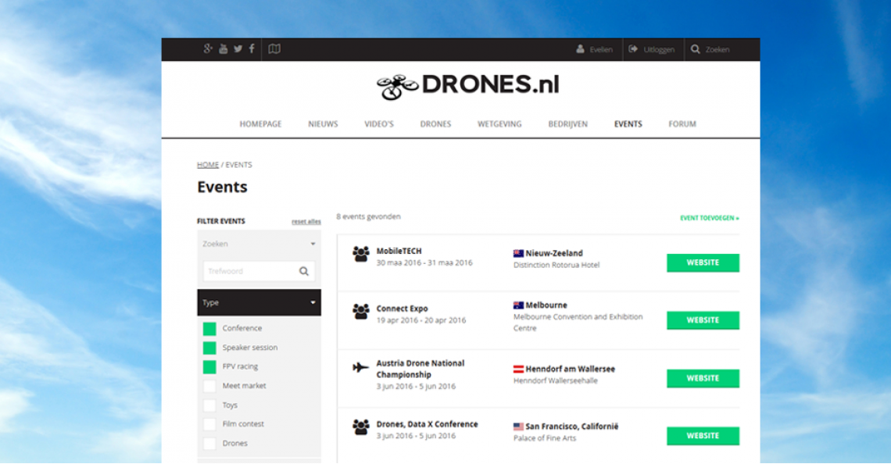
Task: Click the logout icon next to Uitloggen
Action: pyautogui.click(x=632, y=49)
